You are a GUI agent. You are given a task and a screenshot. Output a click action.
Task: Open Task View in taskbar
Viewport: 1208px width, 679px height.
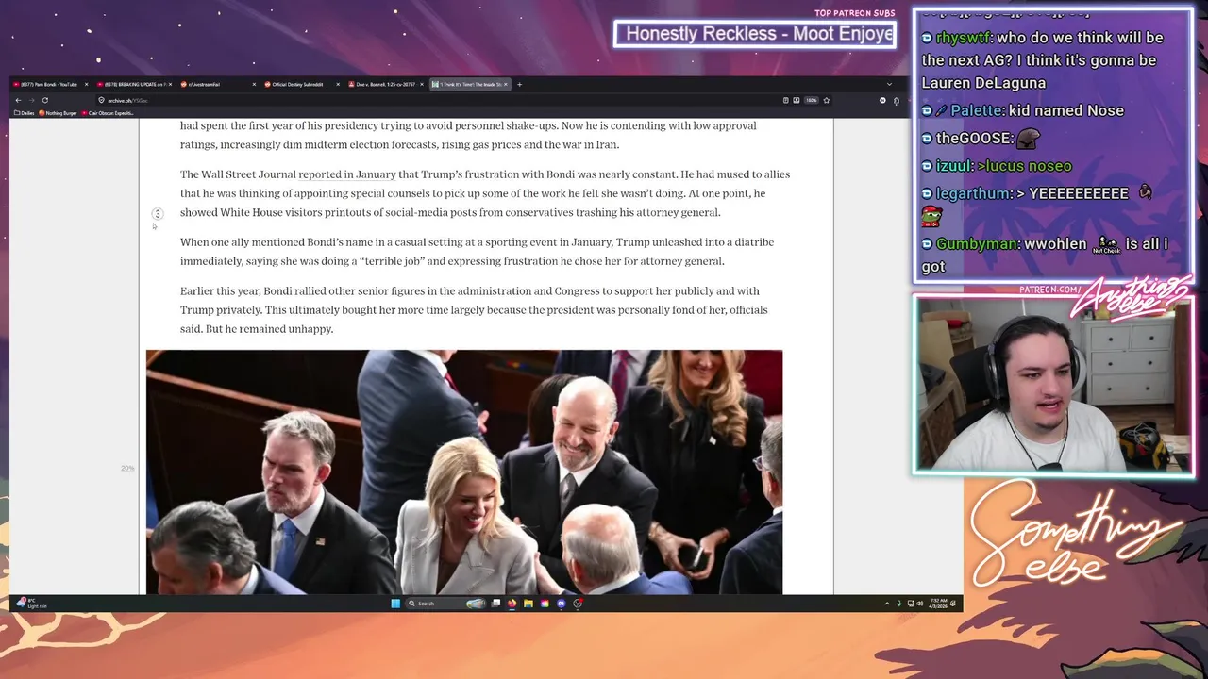pyautogui.click(x=495, y=604)
